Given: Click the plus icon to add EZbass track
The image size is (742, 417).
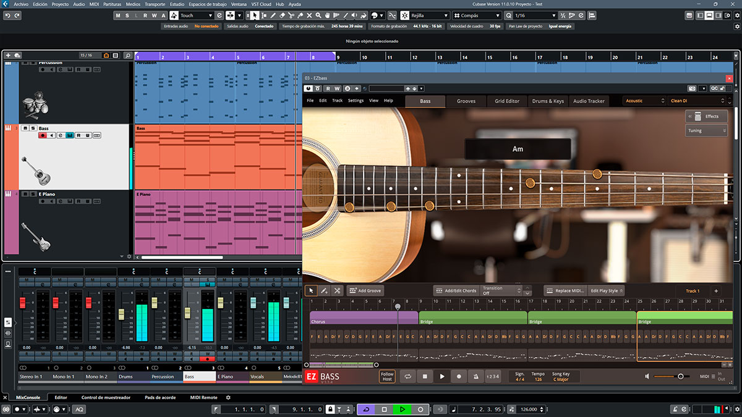Looking at the screenshot, I should [x=716, y=291].
